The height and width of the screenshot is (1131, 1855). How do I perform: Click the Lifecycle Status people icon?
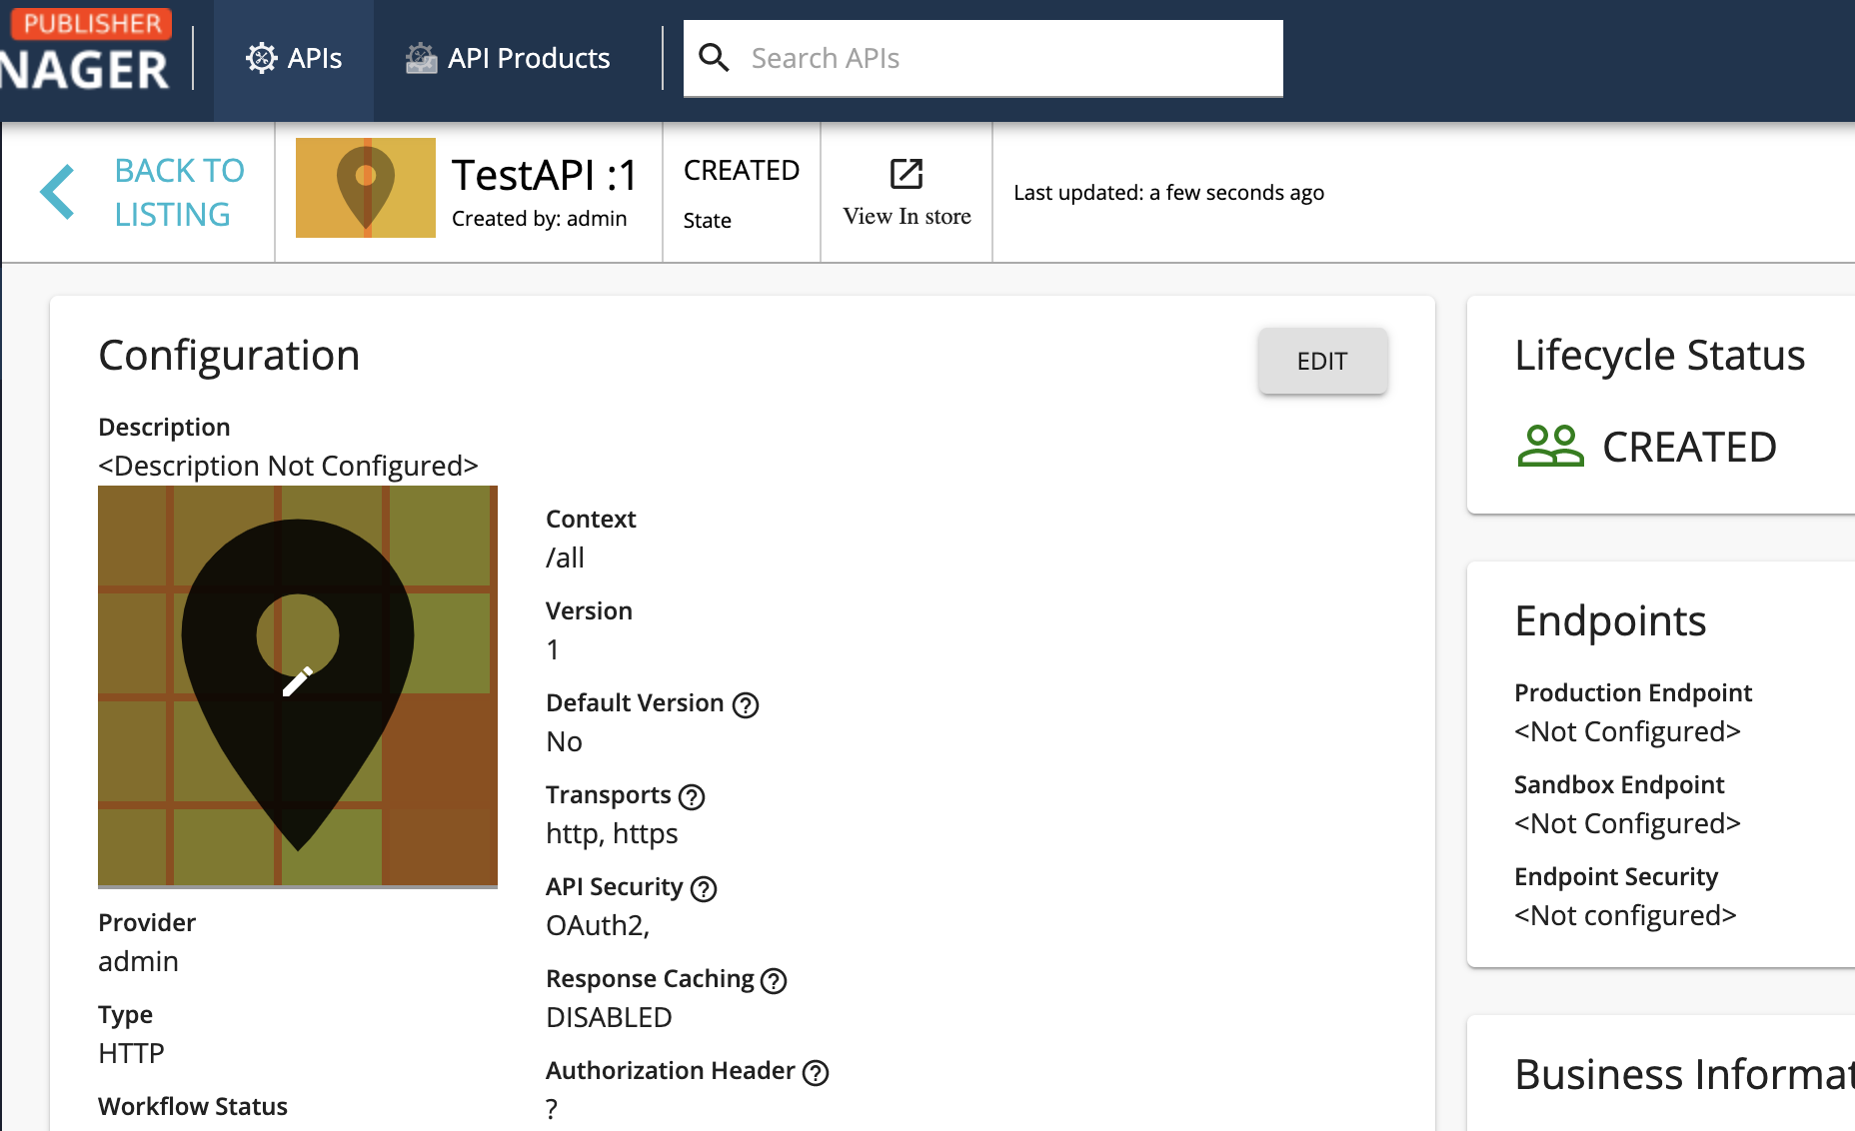1550,446
